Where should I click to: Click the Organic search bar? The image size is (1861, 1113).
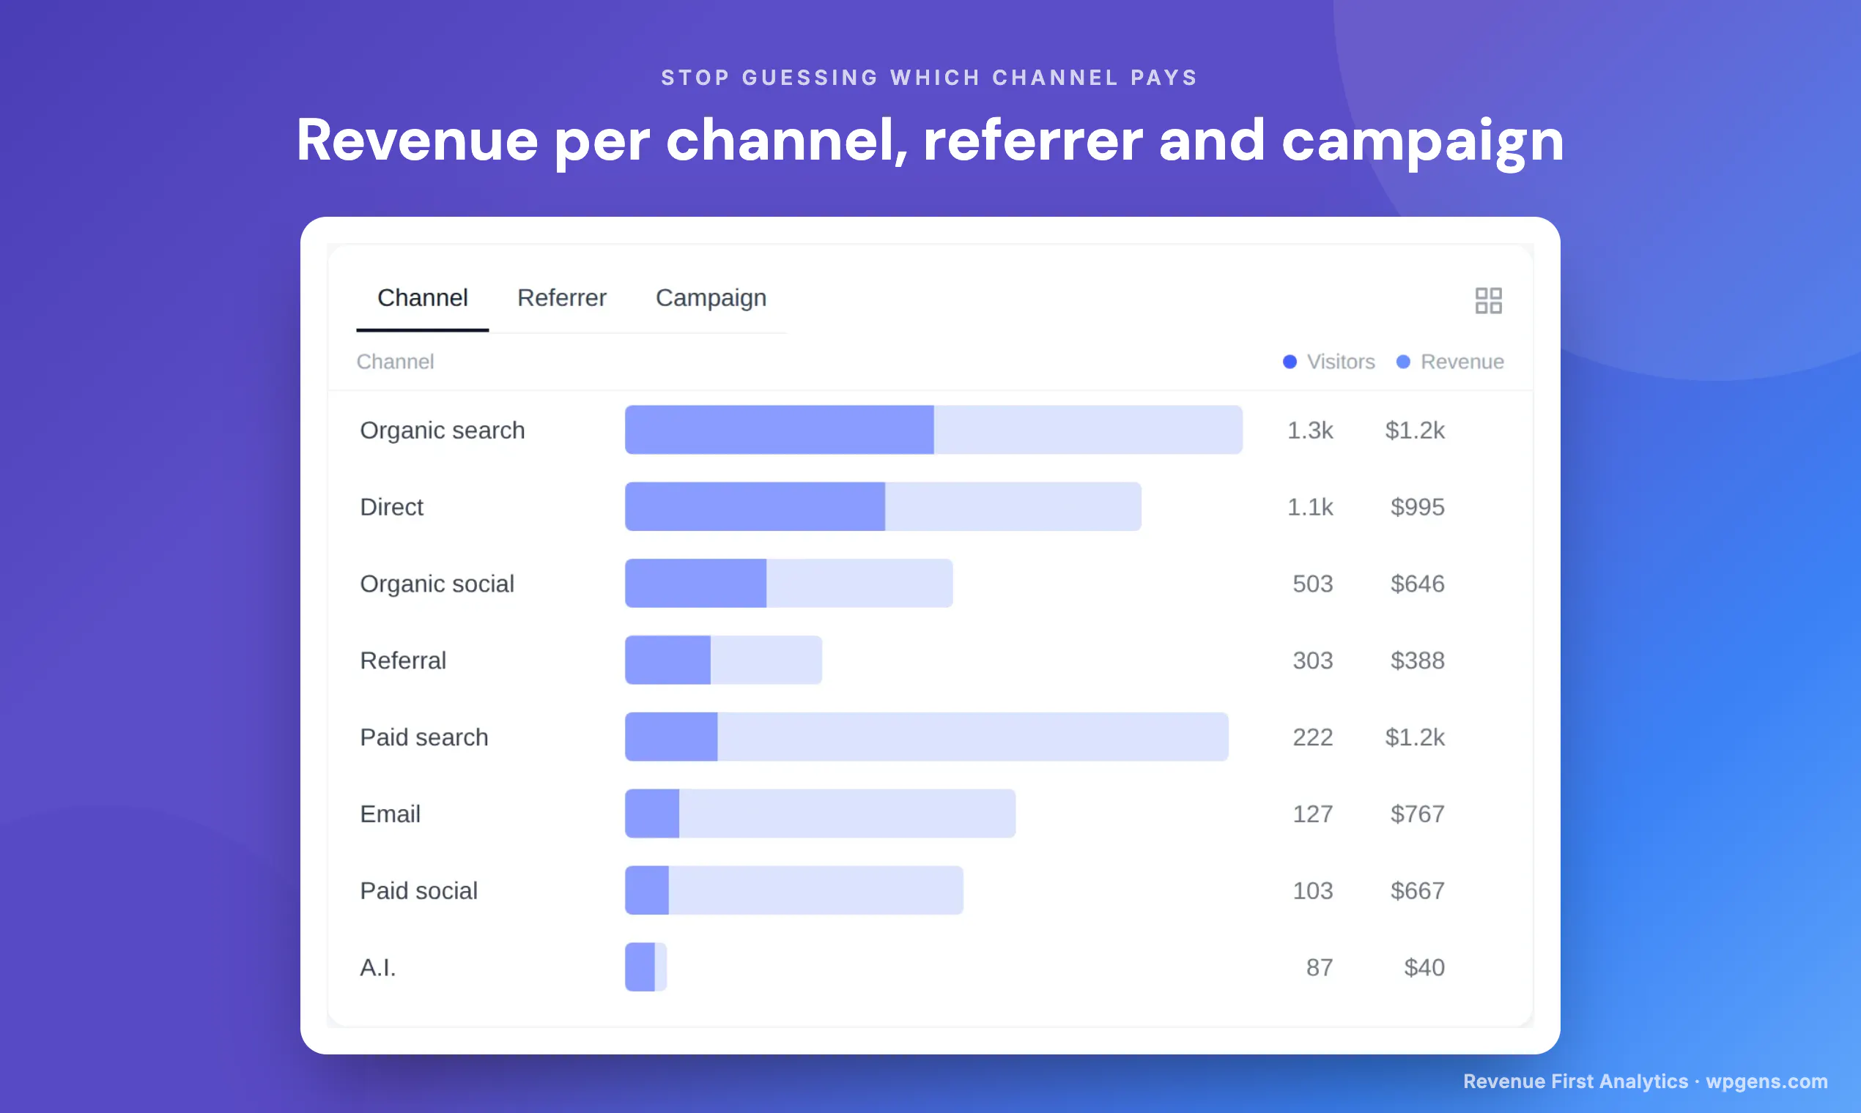tap(933, 430)
